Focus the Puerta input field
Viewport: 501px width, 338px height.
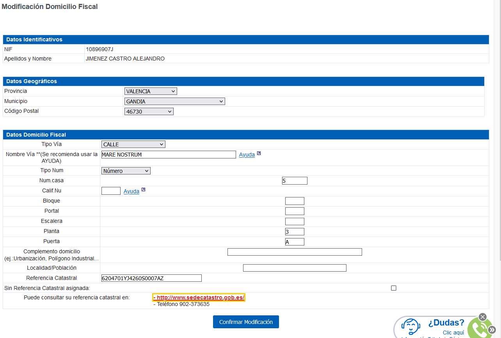pos(295,242)
